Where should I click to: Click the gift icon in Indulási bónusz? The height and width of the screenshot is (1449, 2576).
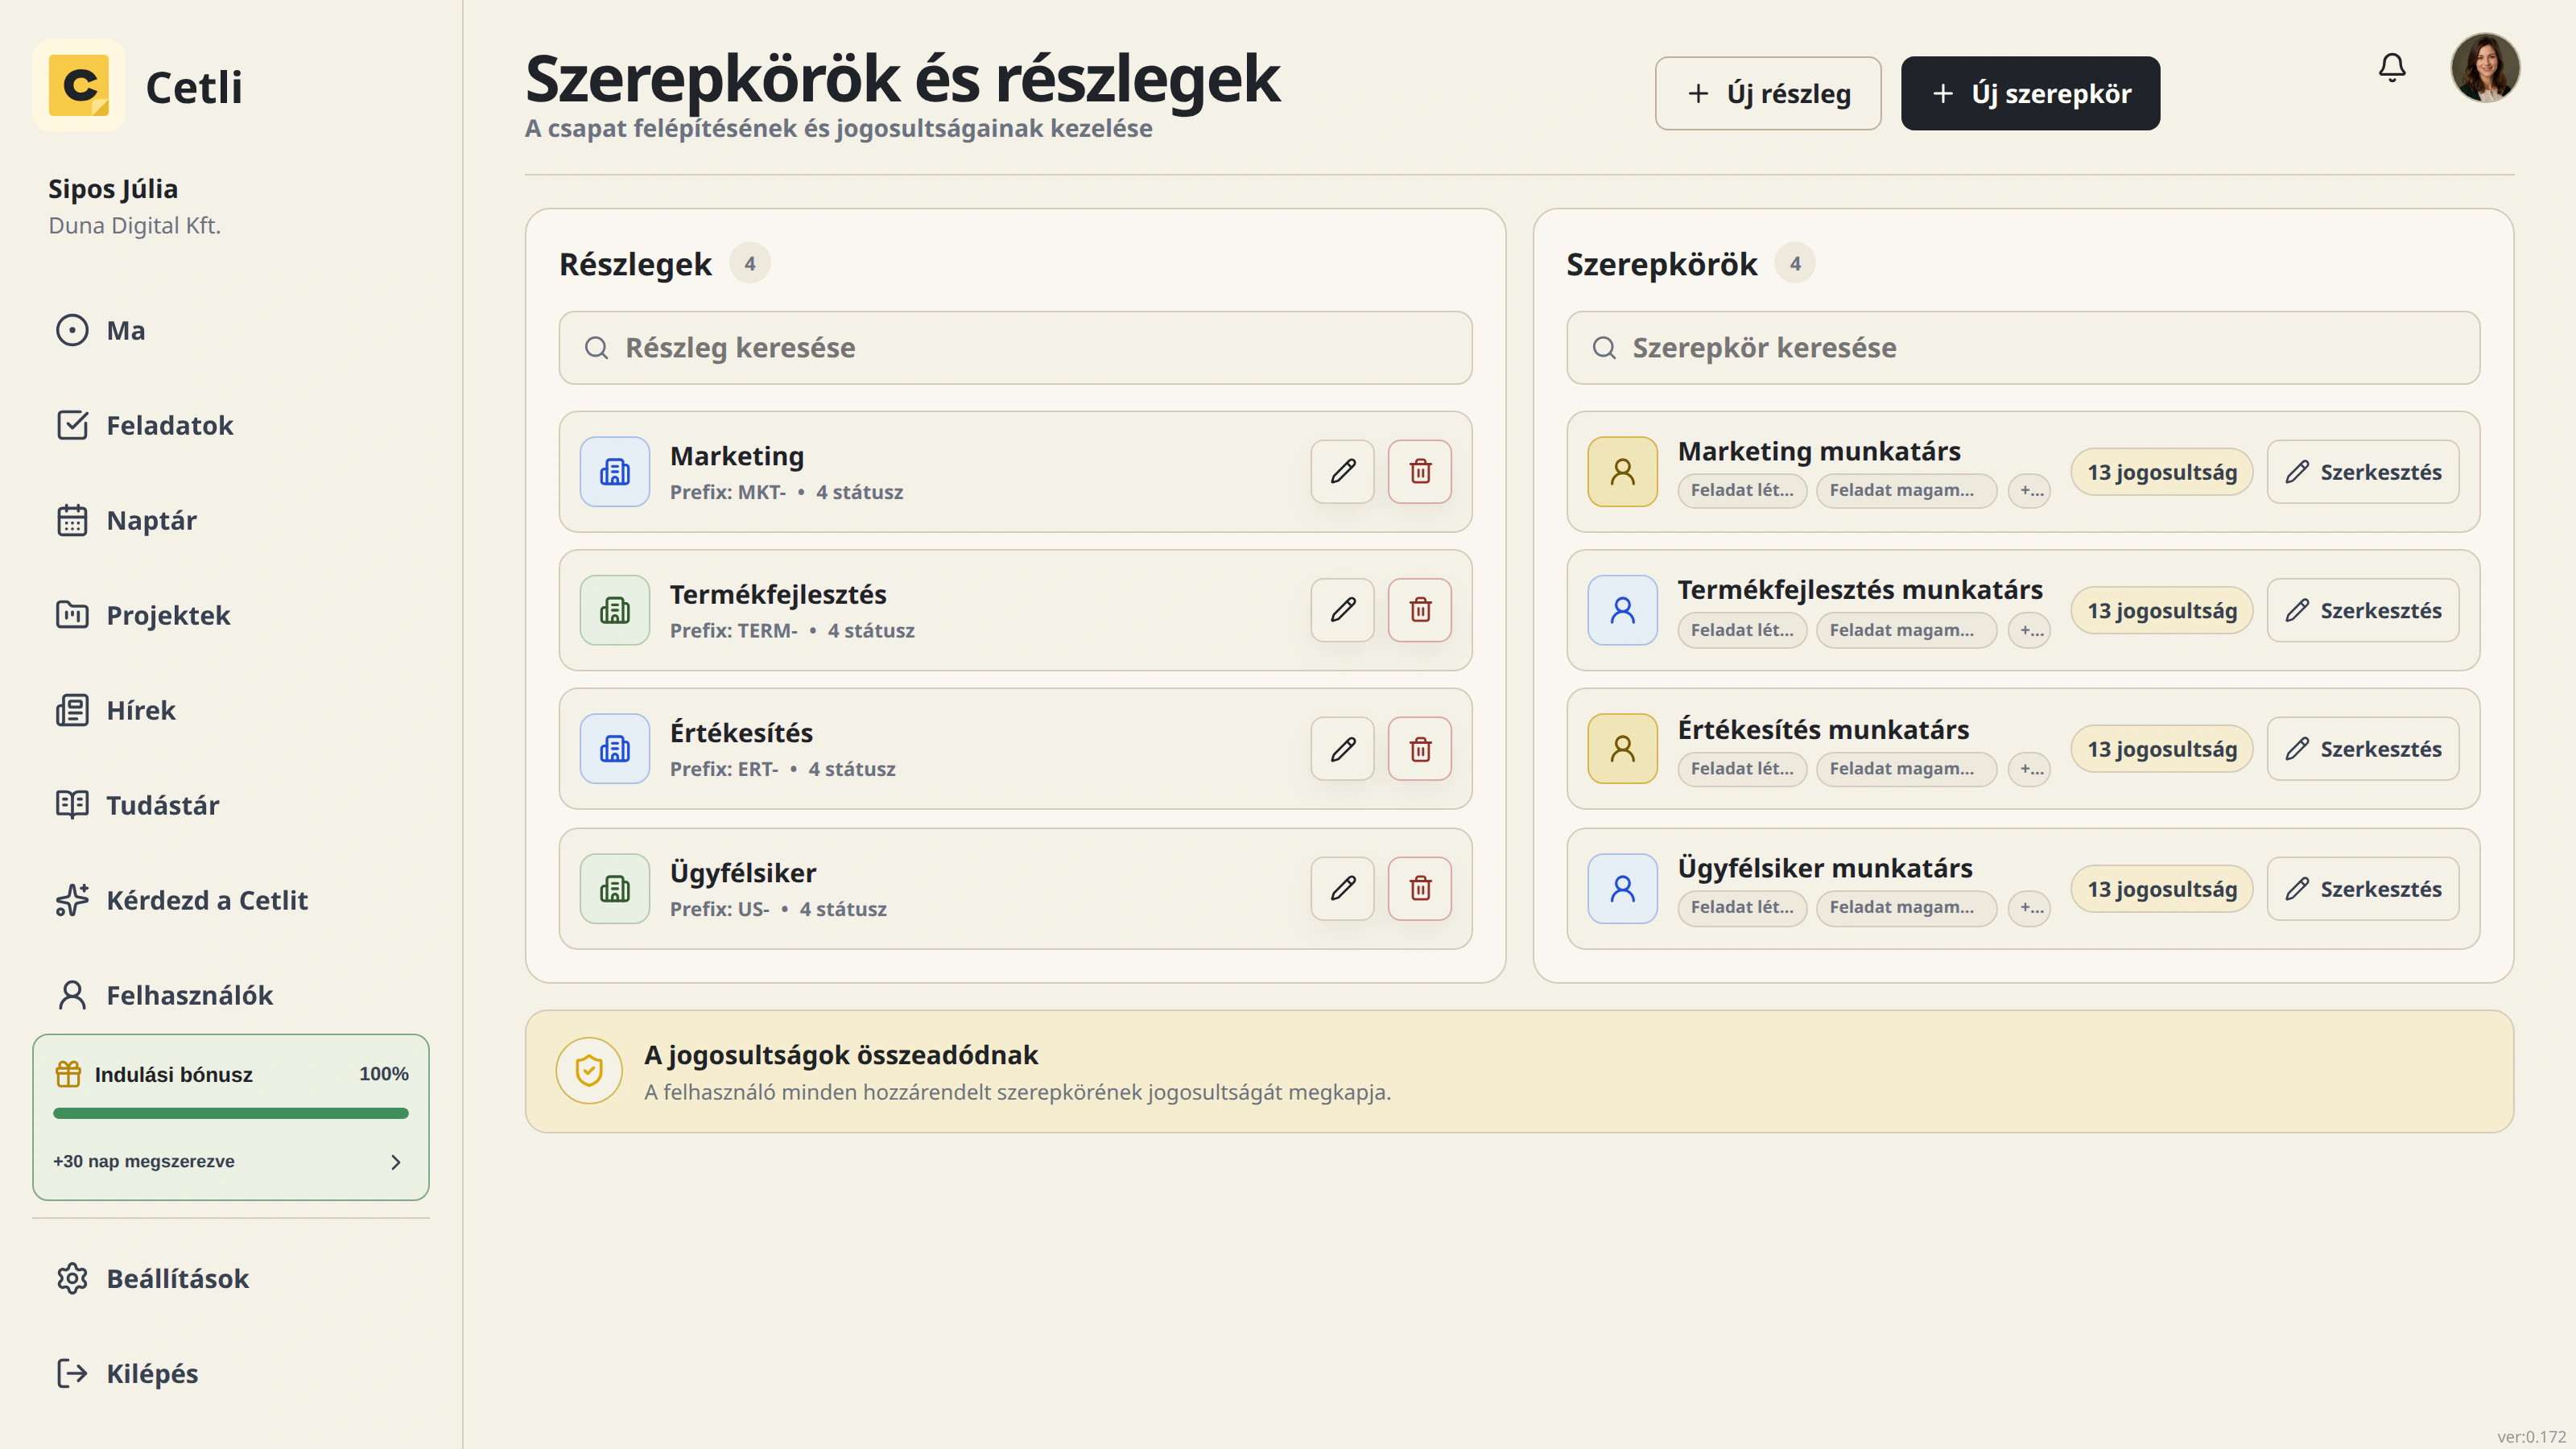[x=68, y=1074]
